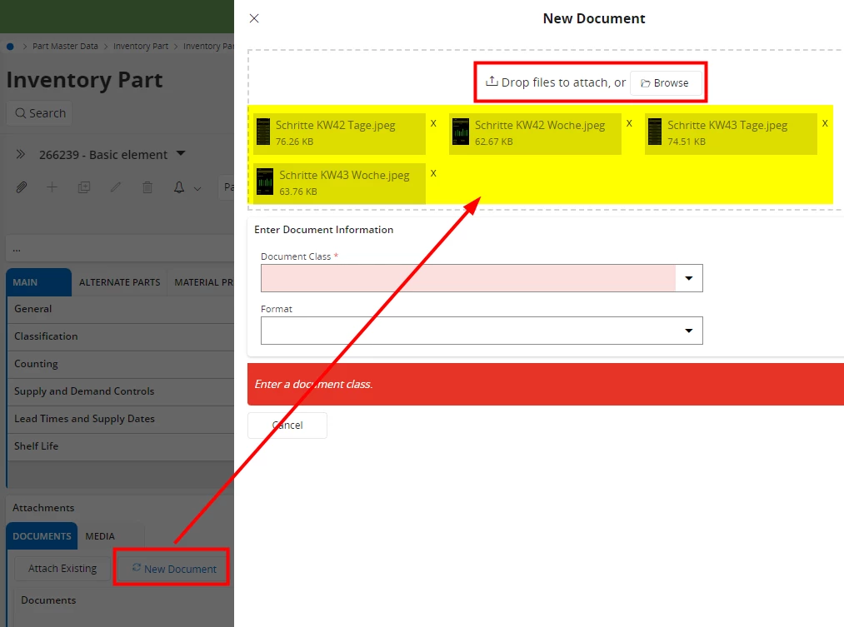Click the first Inventory Part breadcrumb

coord(141,47)
